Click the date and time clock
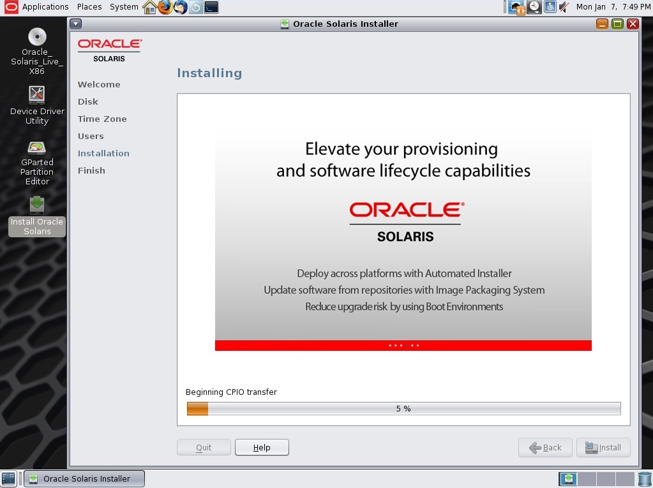The height and width of the screenshot is (488, 653). pyautogui.click(x=613, y=6)
